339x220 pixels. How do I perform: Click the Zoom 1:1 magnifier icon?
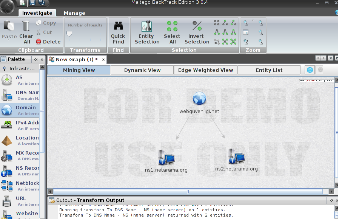coord(246,42)
